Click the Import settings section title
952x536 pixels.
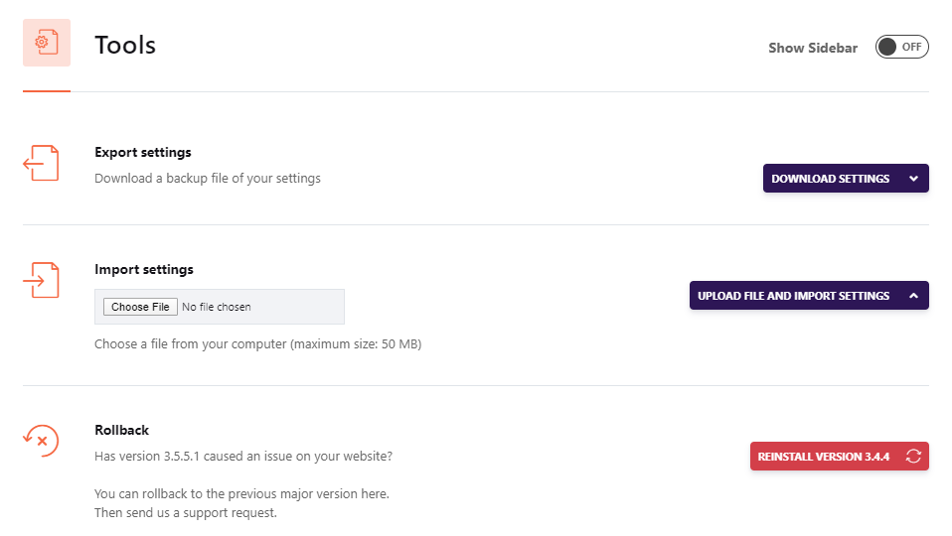pyautogui.click(x=144, y=269)
